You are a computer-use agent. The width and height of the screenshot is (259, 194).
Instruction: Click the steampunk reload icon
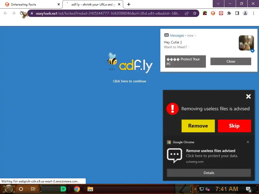[24, 14]
